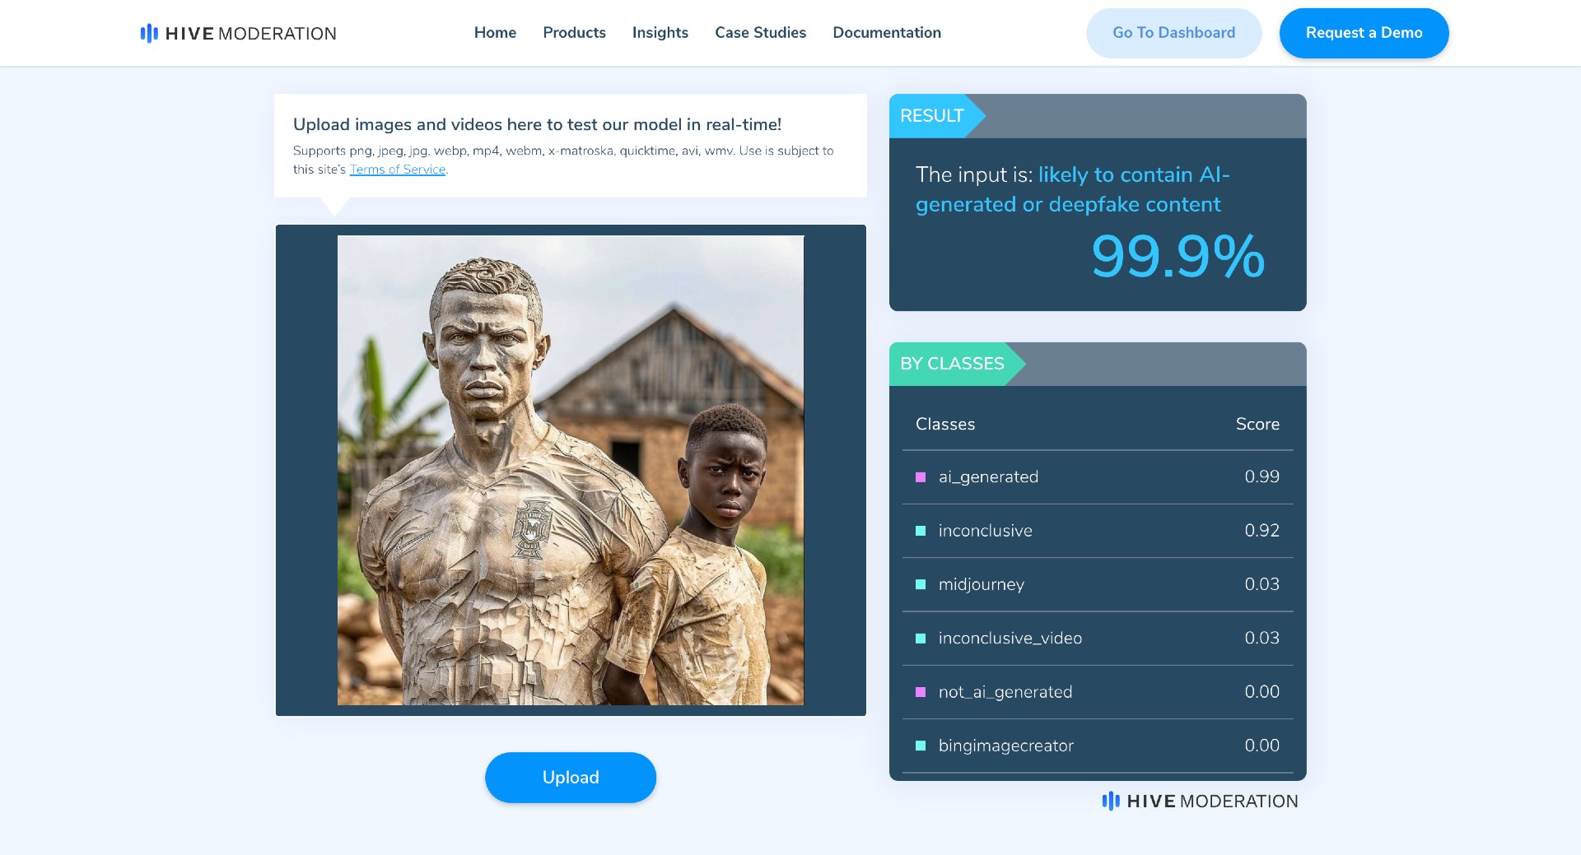Click the Upload button
Screen dimensions: 1581x855
(571, 778)
